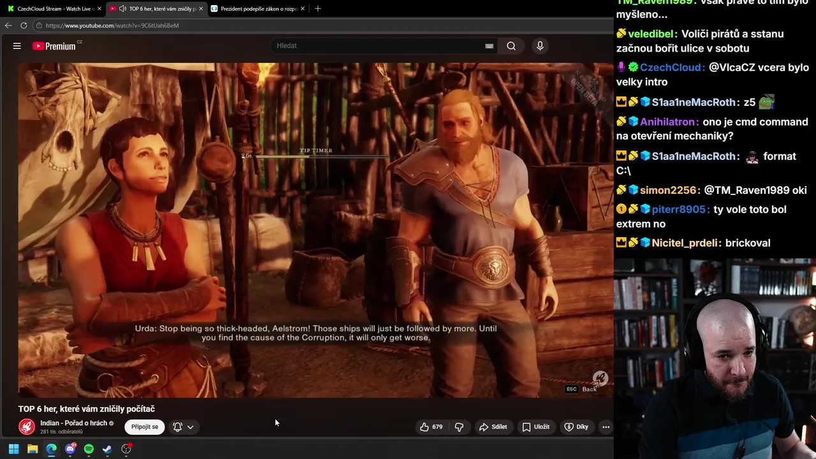Click chat username CzechCloud
This screenshot has height=459, width=816.
[673, 68]
